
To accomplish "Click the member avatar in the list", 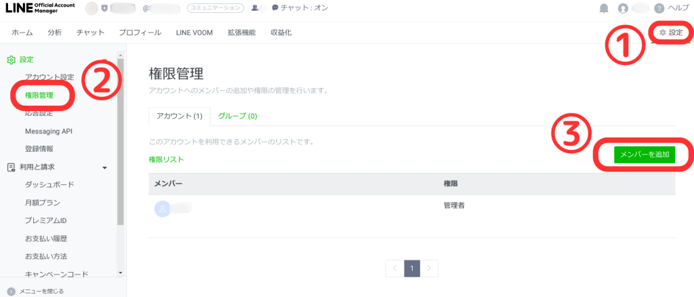I will (x=163, y=208).
